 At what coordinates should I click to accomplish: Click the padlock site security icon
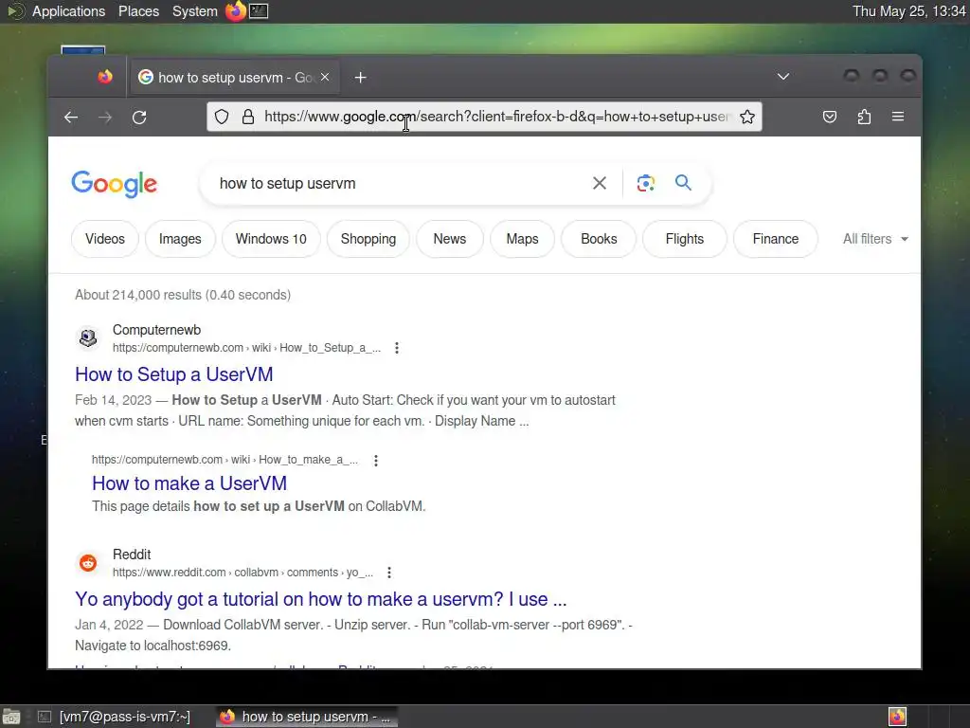click(248, 117)
